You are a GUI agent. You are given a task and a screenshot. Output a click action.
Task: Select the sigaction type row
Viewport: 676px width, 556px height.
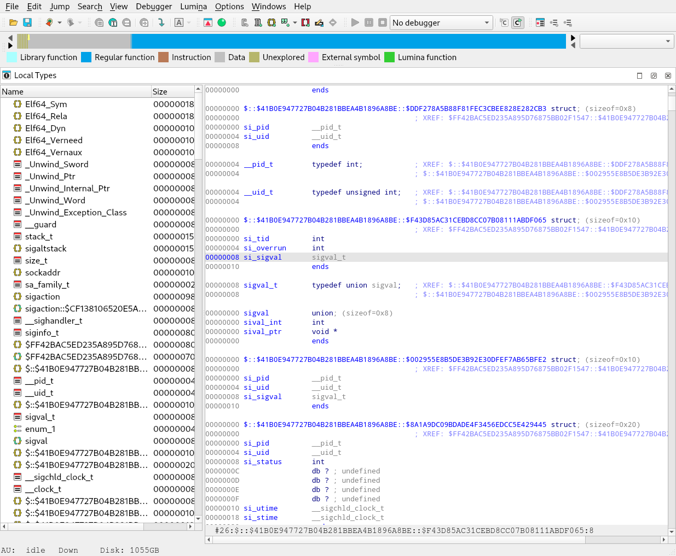97,296
